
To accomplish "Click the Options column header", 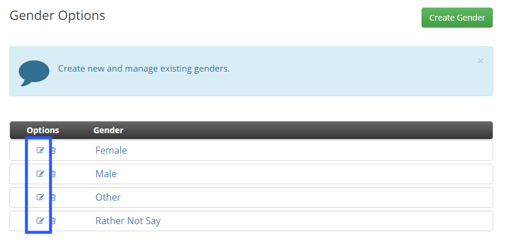I will click(x=43, y=130).
